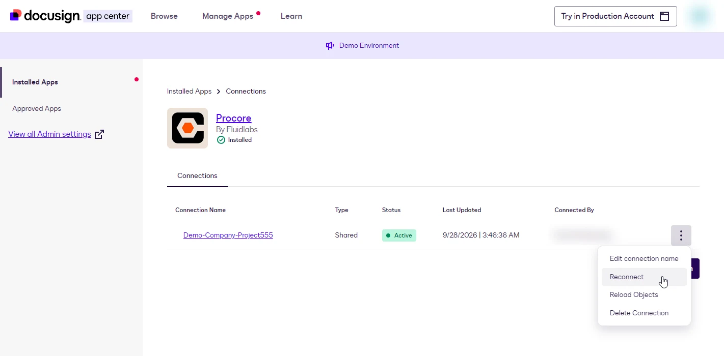
Task: Click the Procore app logo thumbnail
Action: click(x=187, y=128)
